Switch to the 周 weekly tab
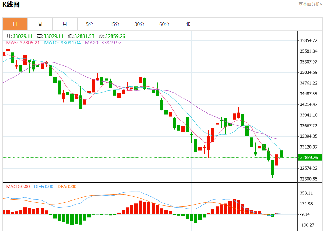The height and width of the screenshot is (231, 324). 40,24
